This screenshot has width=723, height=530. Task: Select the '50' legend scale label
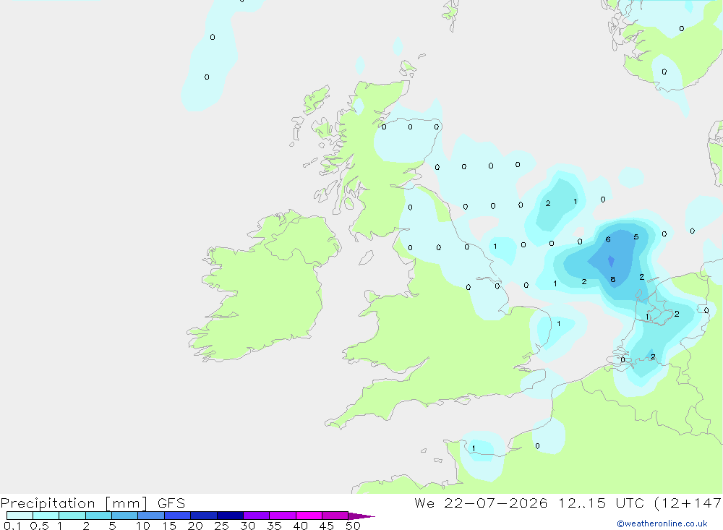[354, 526]
